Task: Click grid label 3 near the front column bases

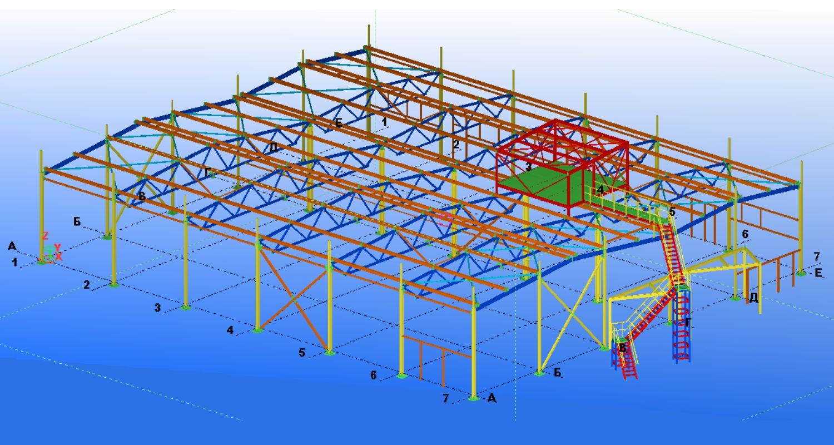Action: coord(158,308)
